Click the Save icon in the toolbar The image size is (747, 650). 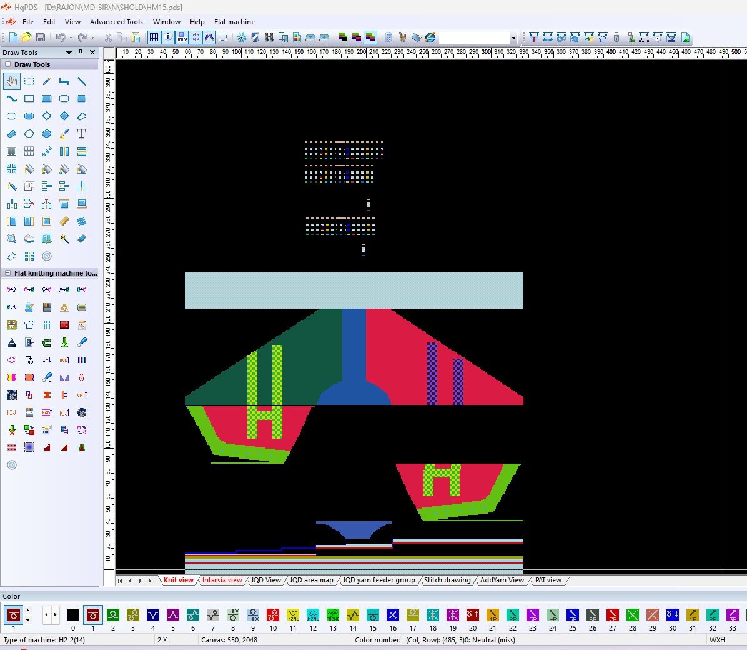[x=41, y=37]
